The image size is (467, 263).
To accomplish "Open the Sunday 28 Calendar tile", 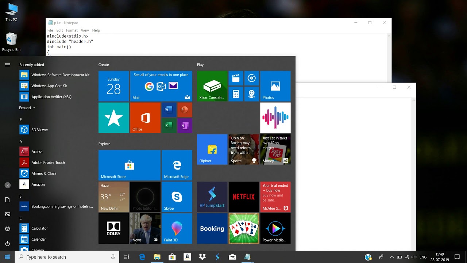I will [x=113, y=86].
